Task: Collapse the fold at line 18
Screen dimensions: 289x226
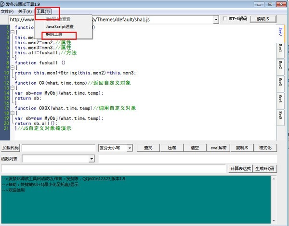Action: pyautogui.click(x=13, y=113)
